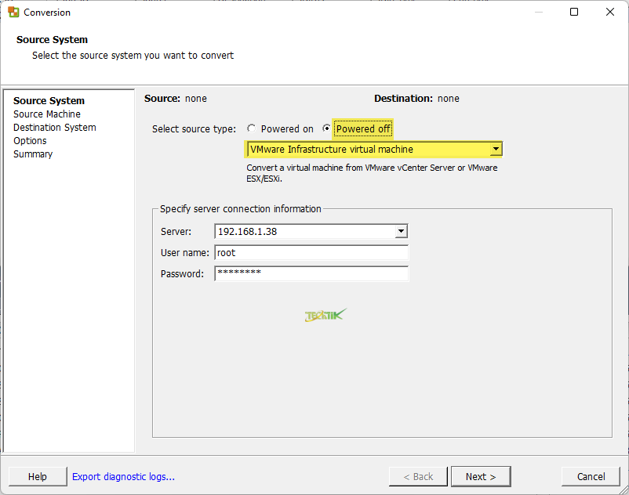Click the 'Server:' field label
This screenshot has width=629, height=495.
coord(176,232)
